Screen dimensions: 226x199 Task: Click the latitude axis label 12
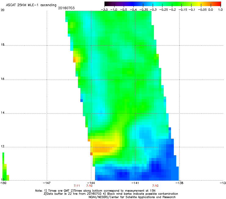click(x=2, y=146)
